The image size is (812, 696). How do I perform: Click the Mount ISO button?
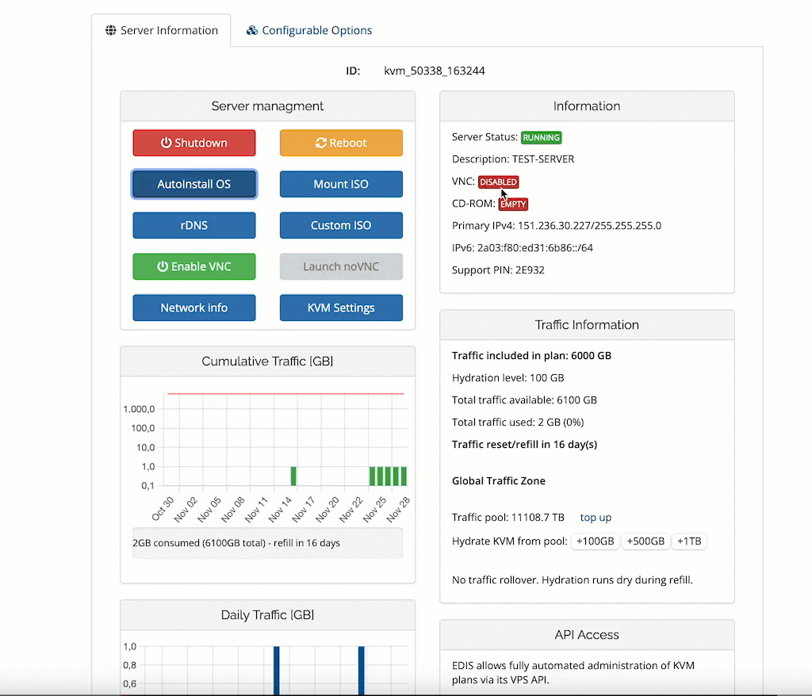(x=341, y=184)
